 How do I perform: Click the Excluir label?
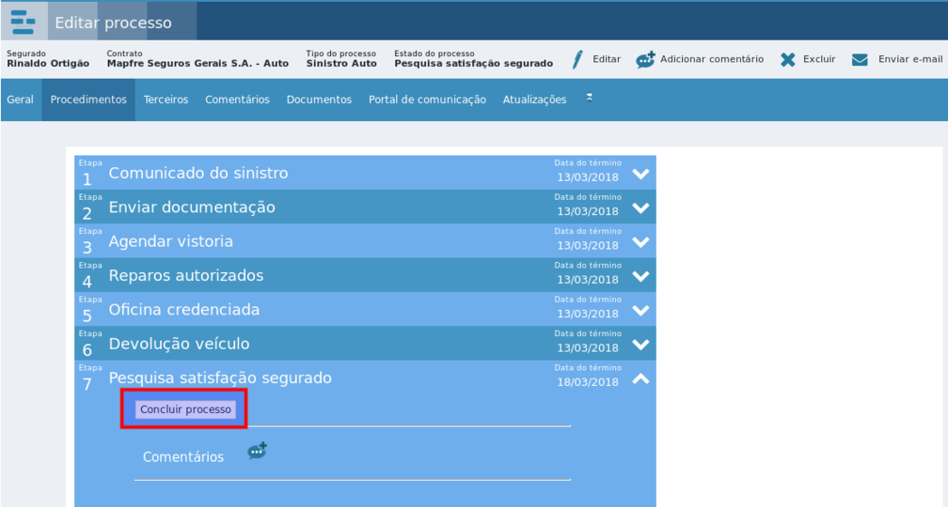click(x=819, y=59)
